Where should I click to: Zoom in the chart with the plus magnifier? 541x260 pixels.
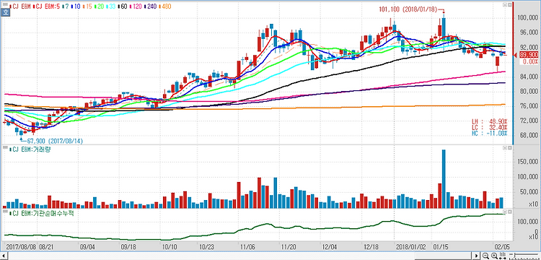point(494,256)
